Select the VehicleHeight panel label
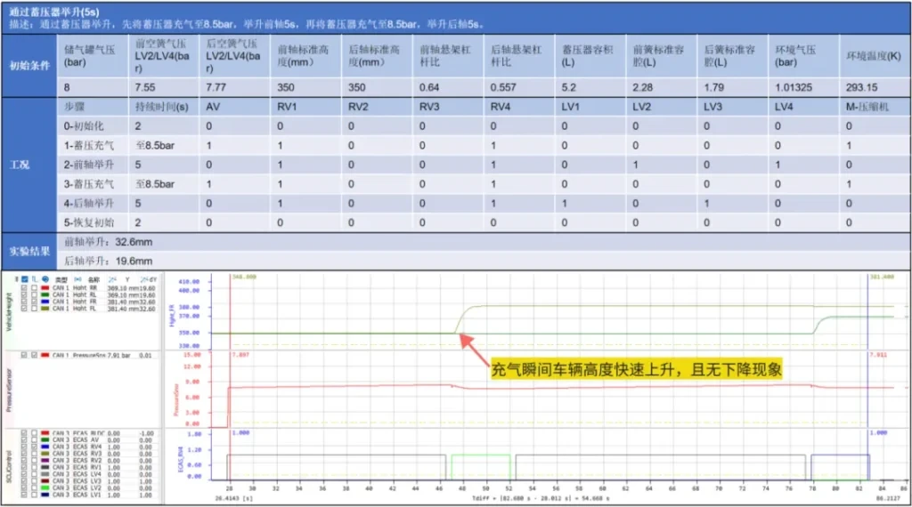The height and width of the screenshot is (507, 912). click(8, 311)
